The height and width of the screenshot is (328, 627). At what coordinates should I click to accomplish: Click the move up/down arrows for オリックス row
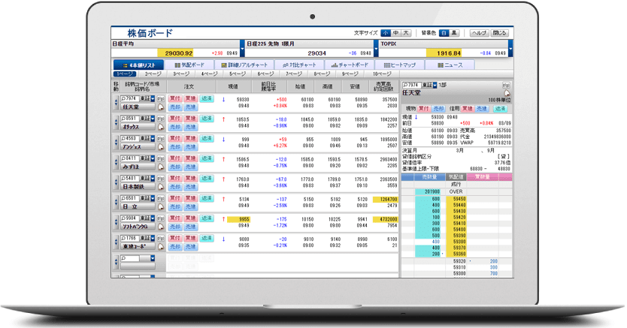pos(117,123)
